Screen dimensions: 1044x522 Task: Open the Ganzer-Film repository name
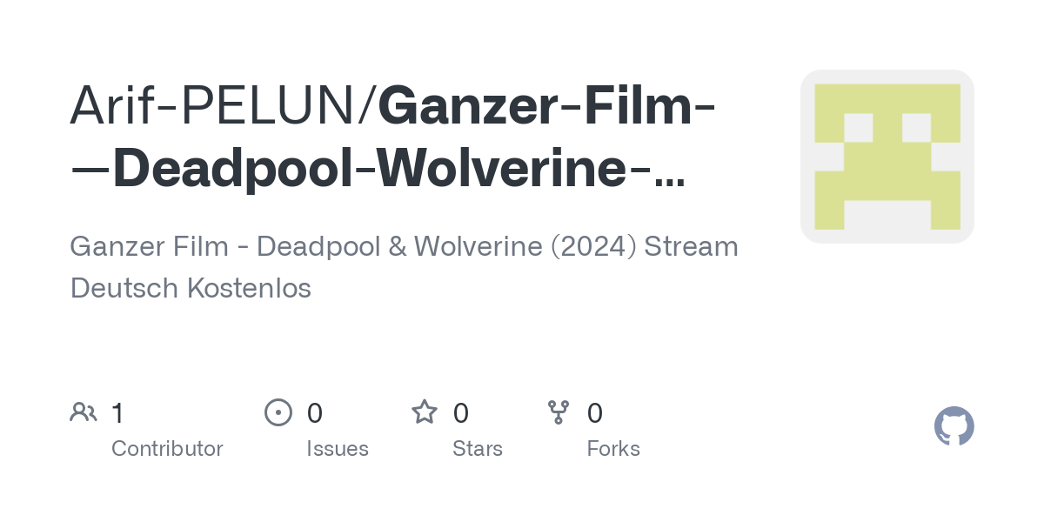(546, 106)
